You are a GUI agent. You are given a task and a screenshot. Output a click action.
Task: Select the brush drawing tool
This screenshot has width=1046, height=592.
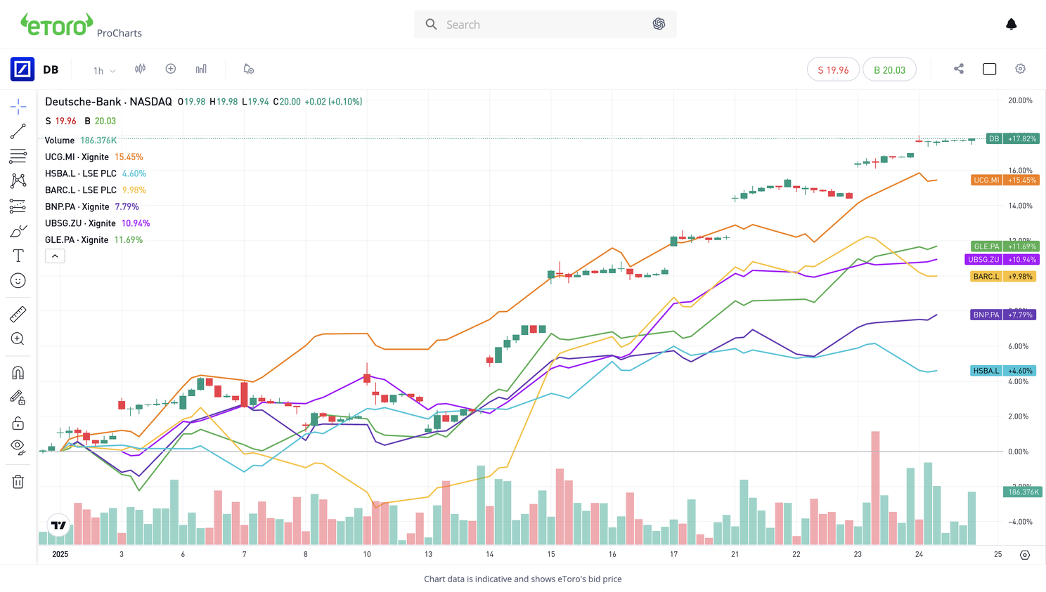point(18,231)
